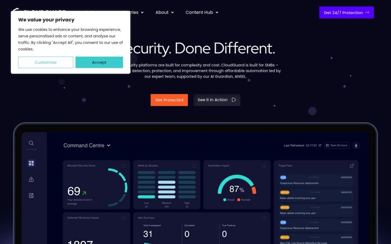Click info icon on Alert Summary card

point(264,218)
